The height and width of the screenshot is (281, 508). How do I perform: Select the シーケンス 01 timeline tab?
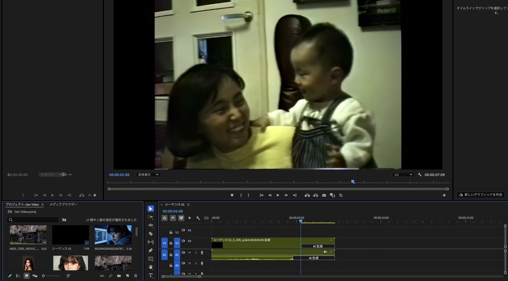[x=174, y=205]
